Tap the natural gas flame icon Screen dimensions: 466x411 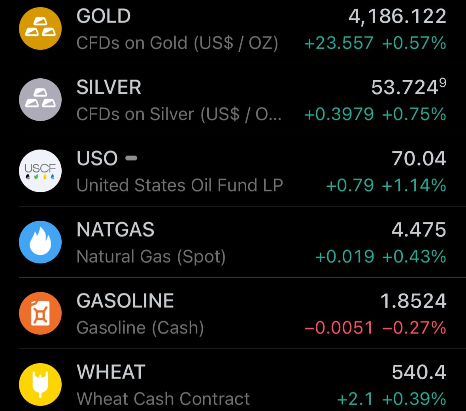(x=40, y=242)
